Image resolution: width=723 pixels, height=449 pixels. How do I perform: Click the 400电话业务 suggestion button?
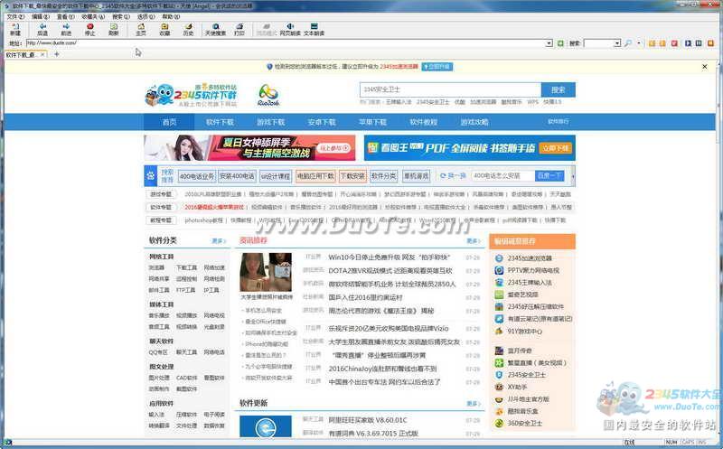[197, 176]
